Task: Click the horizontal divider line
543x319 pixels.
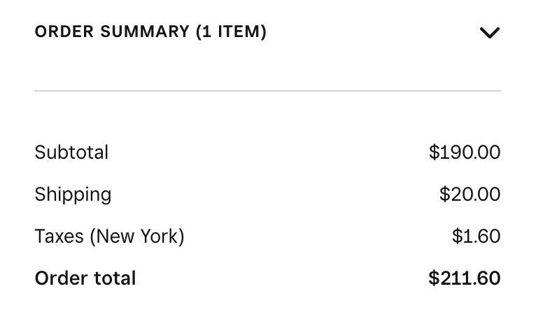Action: (267, 91)
